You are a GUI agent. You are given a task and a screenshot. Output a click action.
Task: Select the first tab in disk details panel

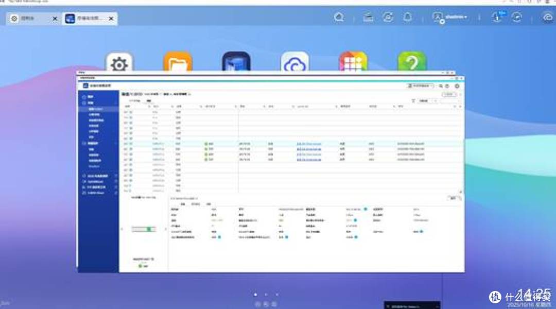click(183, 204)
